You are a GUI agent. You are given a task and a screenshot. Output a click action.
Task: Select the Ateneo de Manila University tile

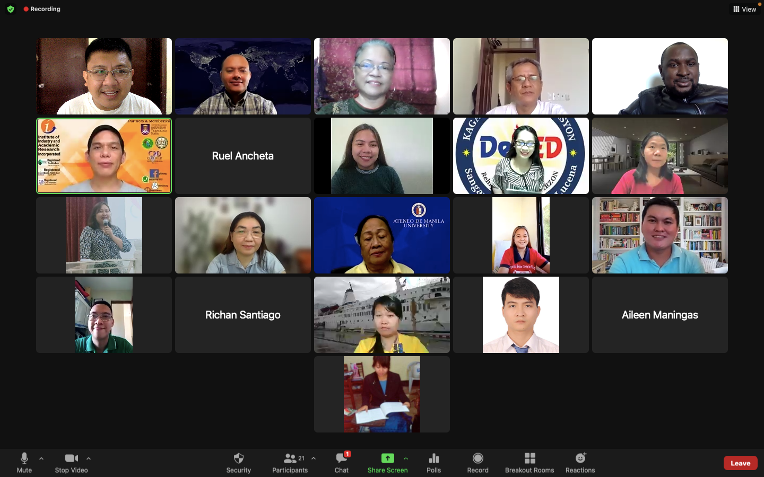382,235
